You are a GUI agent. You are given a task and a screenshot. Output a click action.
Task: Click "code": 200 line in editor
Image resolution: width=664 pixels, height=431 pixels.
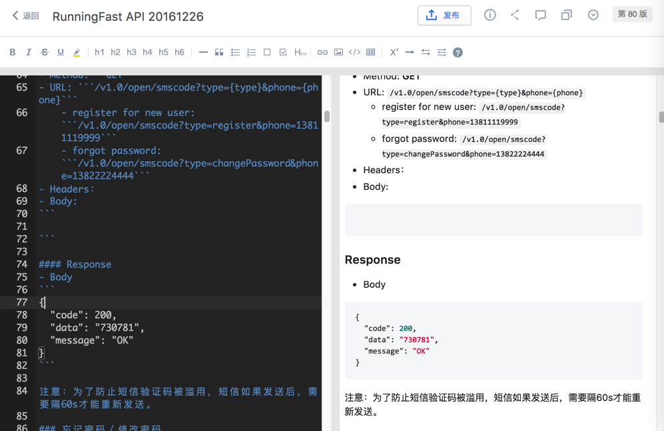[83, 315]
